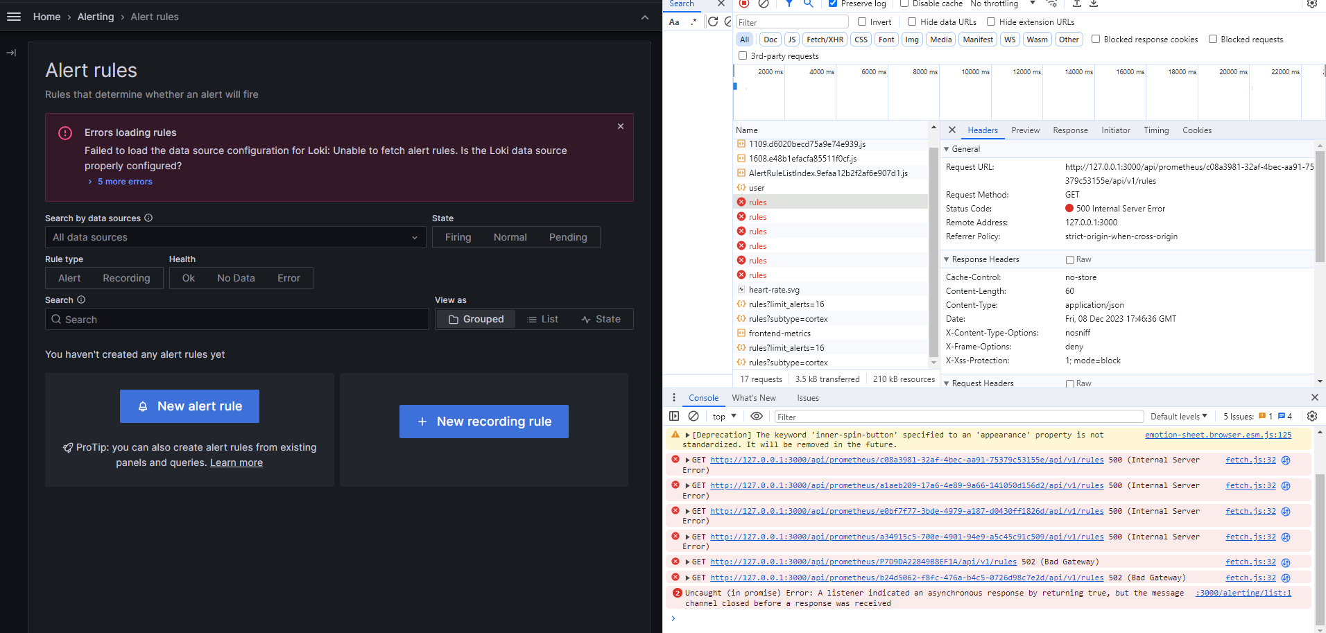Toggle the Preserve log checkbox
The image size is (1326, 633).
point(833,3)
